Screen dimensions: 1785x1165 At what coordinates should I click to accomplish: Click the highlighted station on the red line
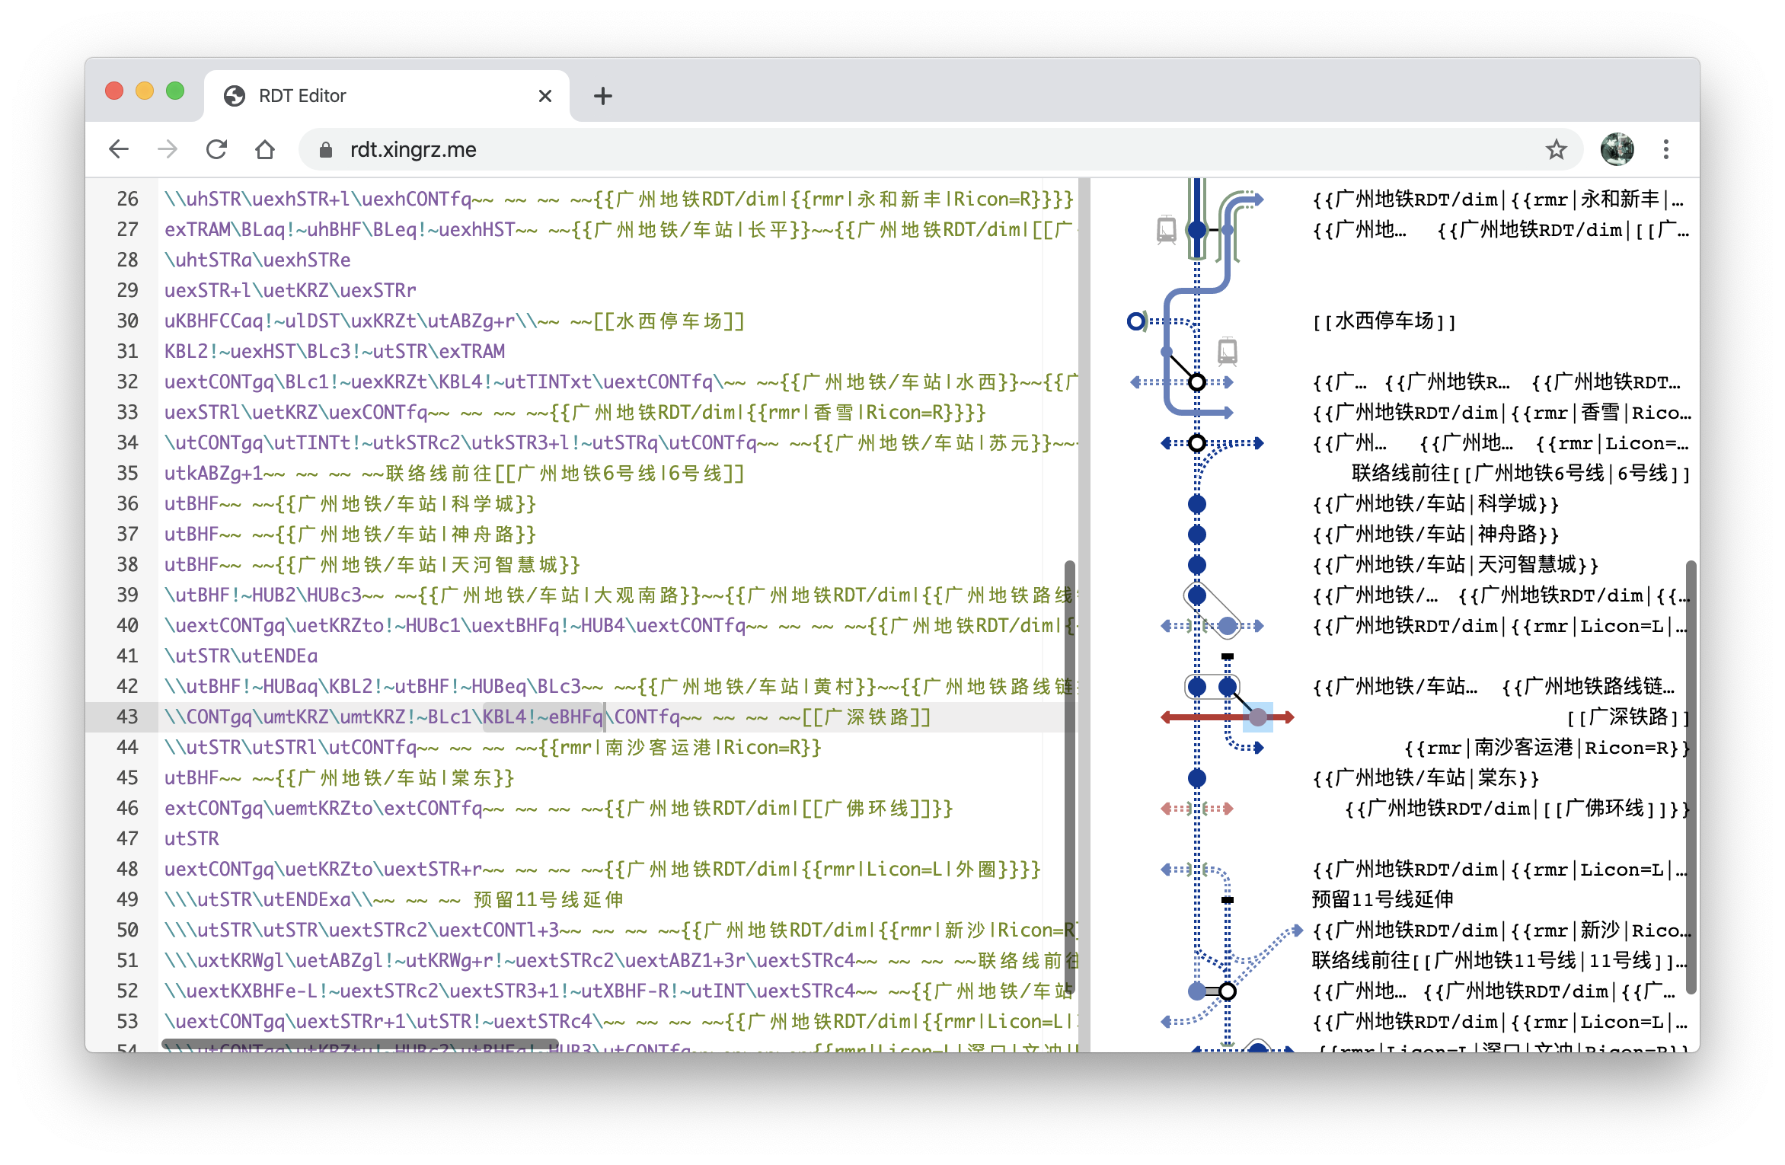click(1257, 717)
